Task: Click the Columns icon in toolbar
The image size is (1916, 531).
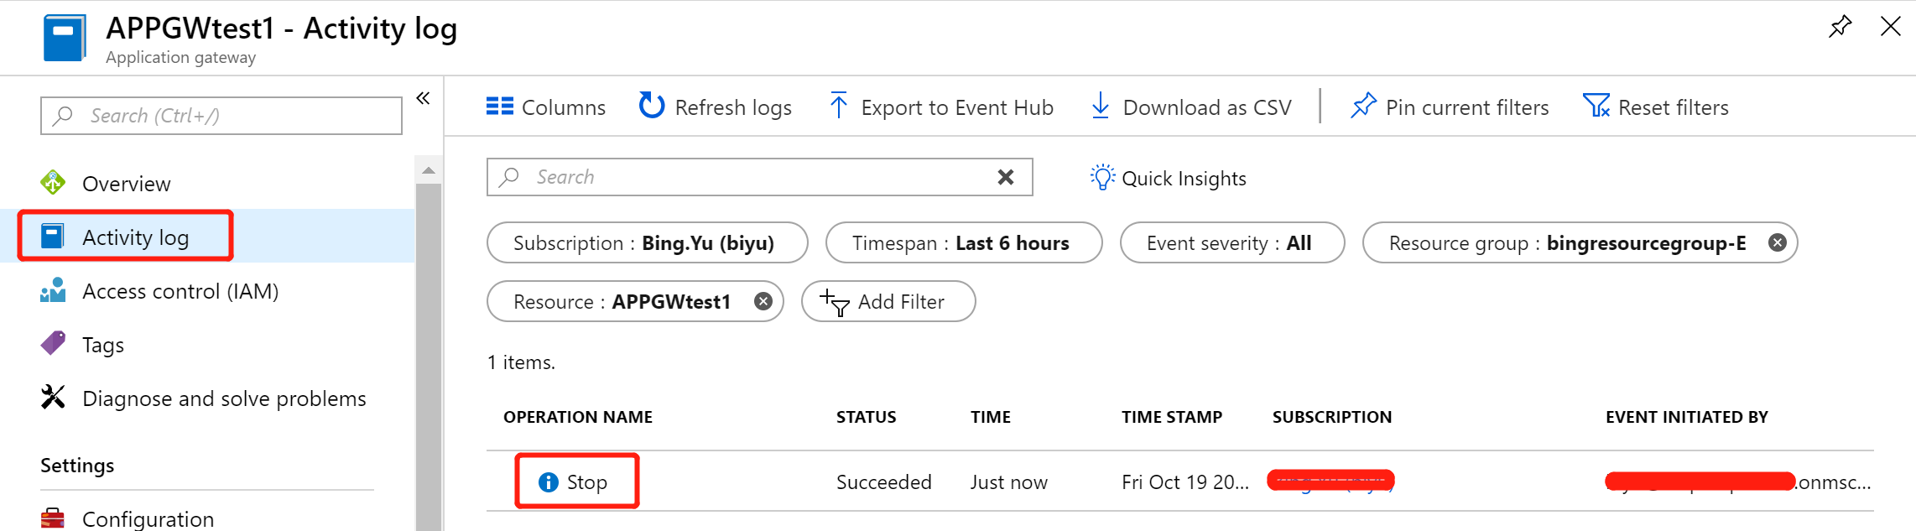Action: coord(500,107)
